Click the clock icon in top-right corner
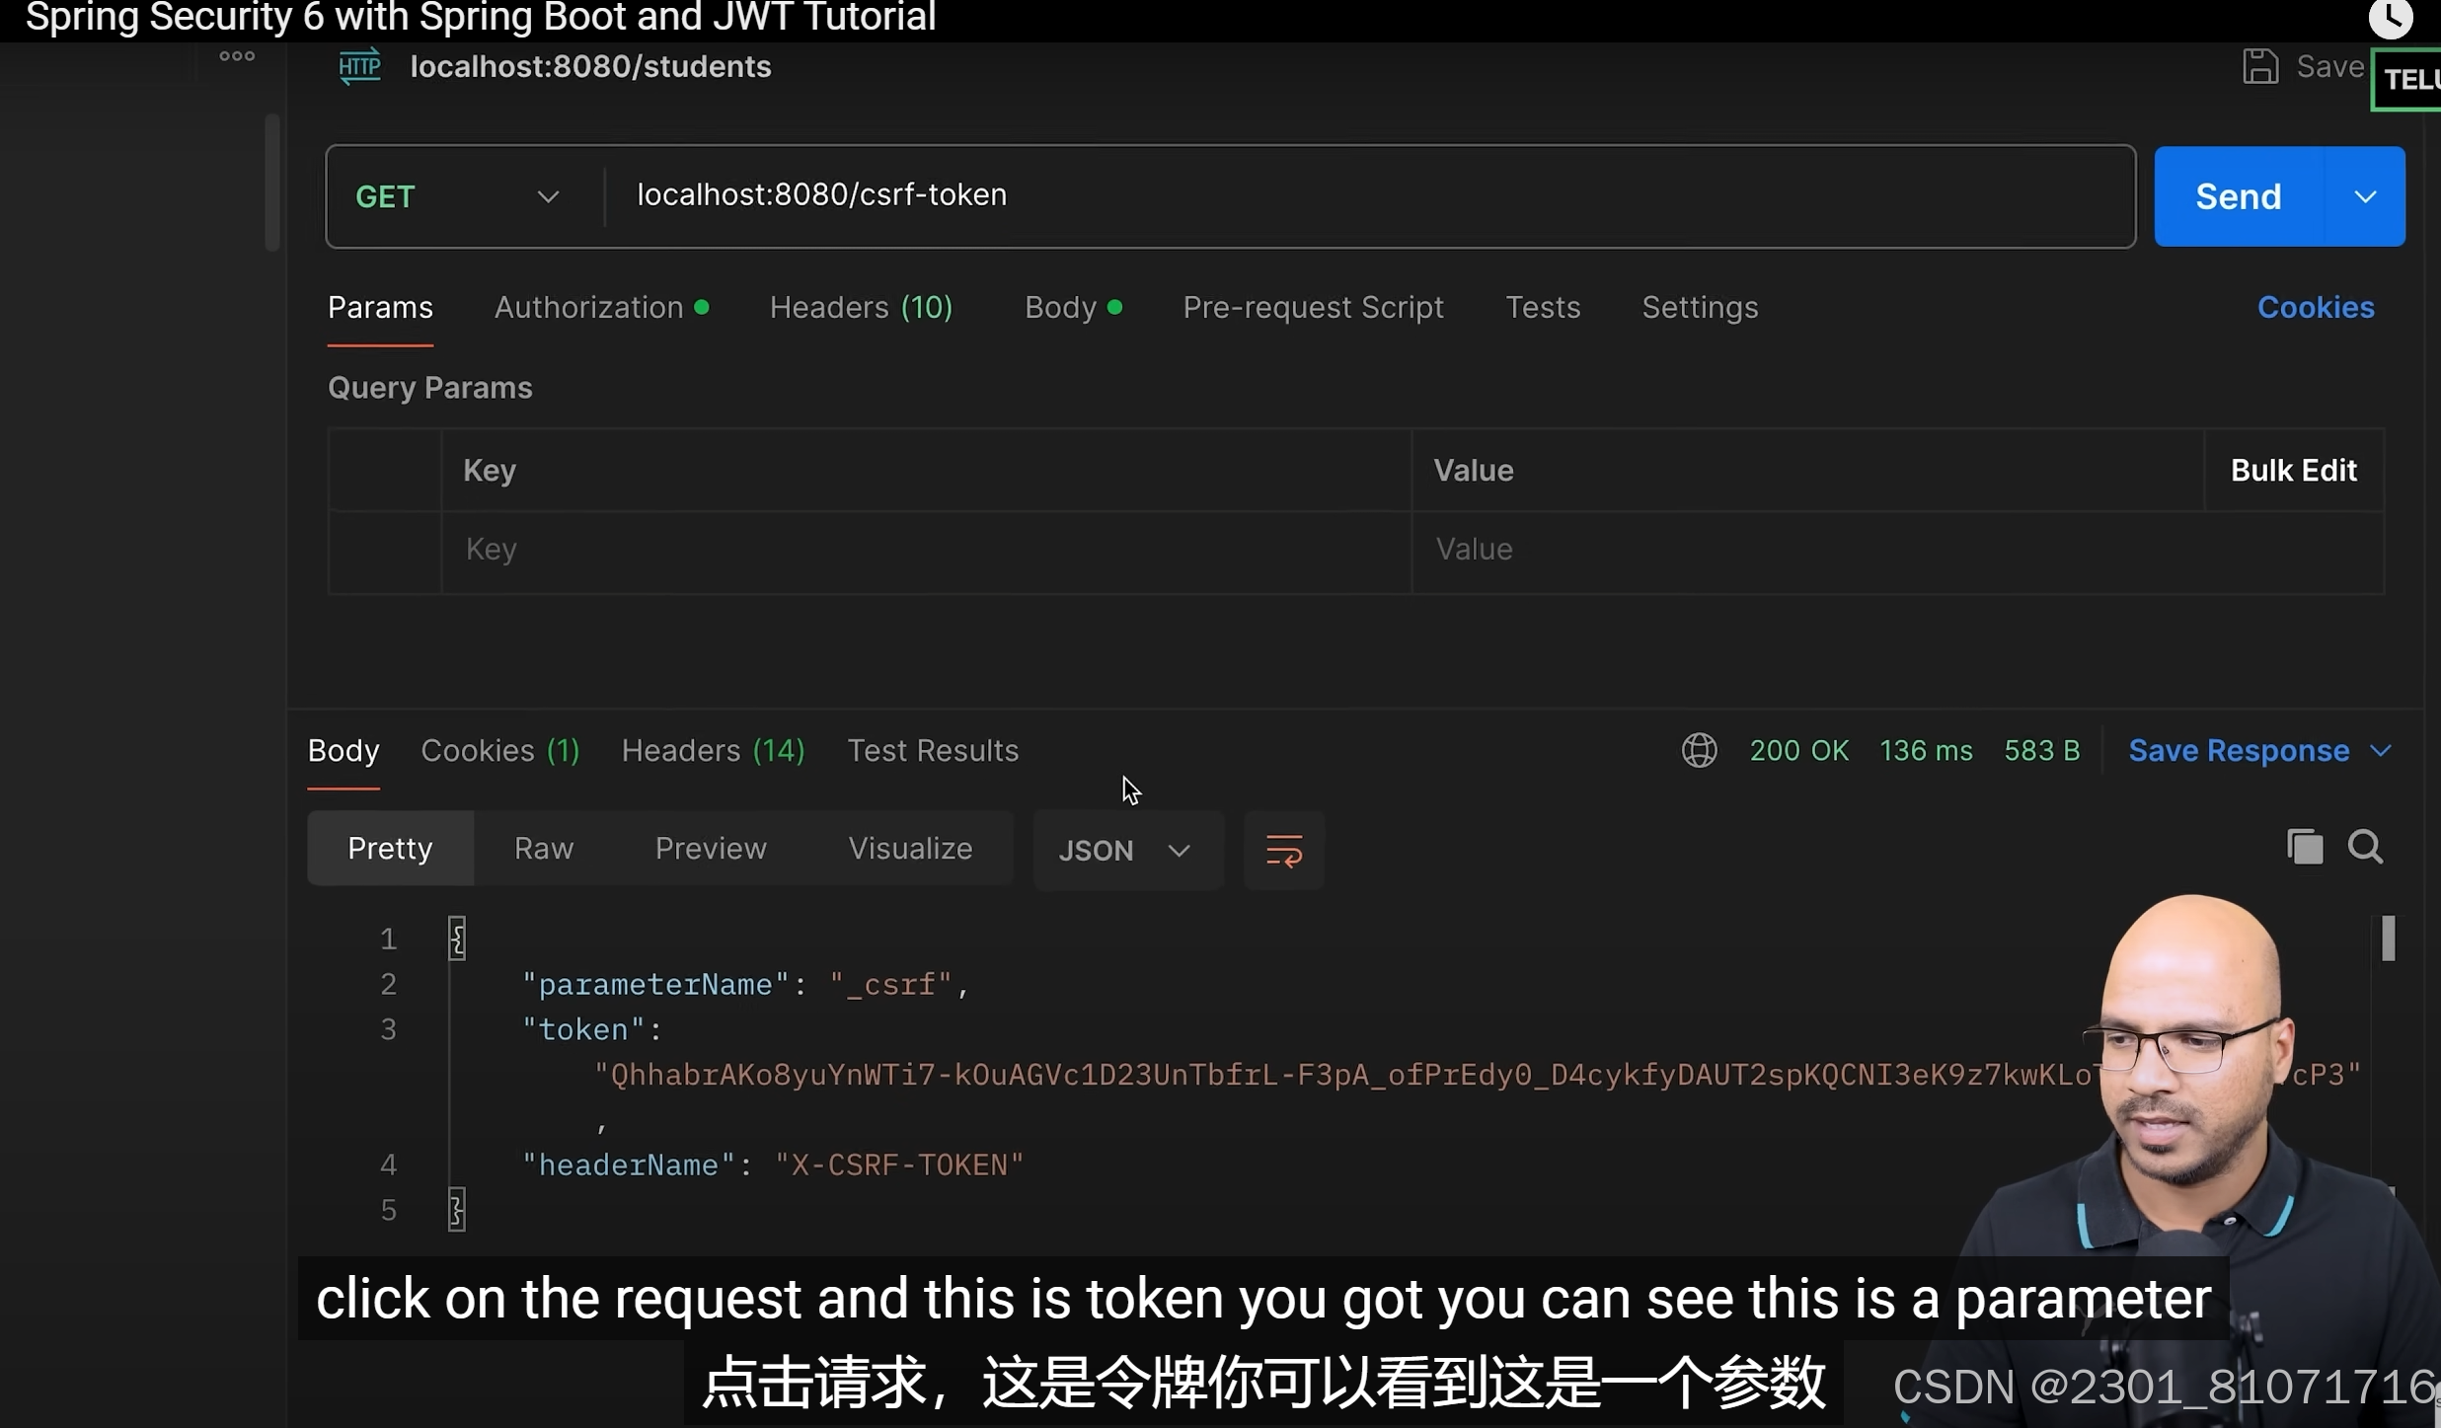 click(x=2391, y=18)
